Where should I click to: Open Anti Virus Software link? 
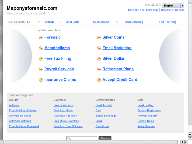20,121
